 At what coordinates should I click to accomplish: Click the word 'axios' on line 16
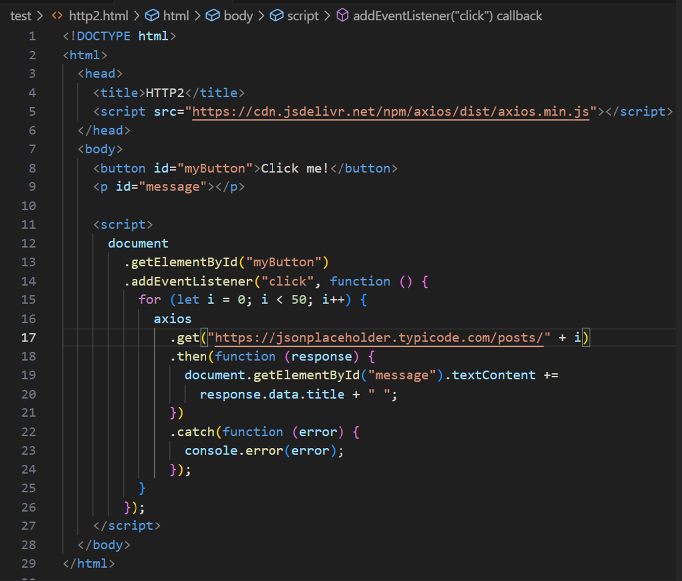(x=173, y=319)
